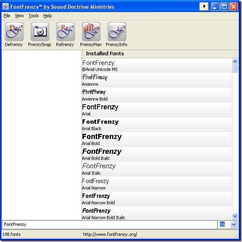The width and height of the screenshot is (242, 242).
Task: Click the 198 fonts status bar text
Action: [12, 234]
